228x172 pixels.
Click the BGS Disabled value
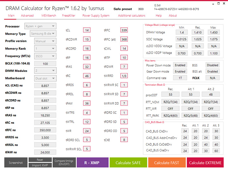(212, 65)
